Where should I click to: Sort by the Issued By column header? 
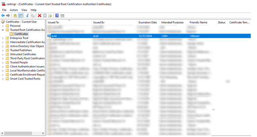[115, 23]
